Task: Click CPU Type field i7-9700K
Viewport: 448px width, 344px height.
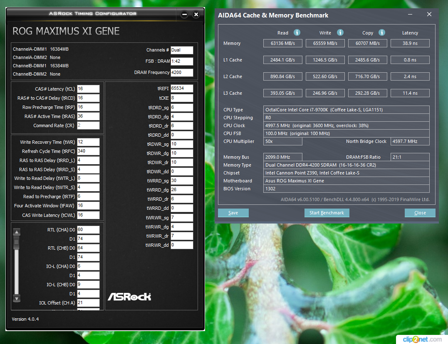Action: point(346,110)
